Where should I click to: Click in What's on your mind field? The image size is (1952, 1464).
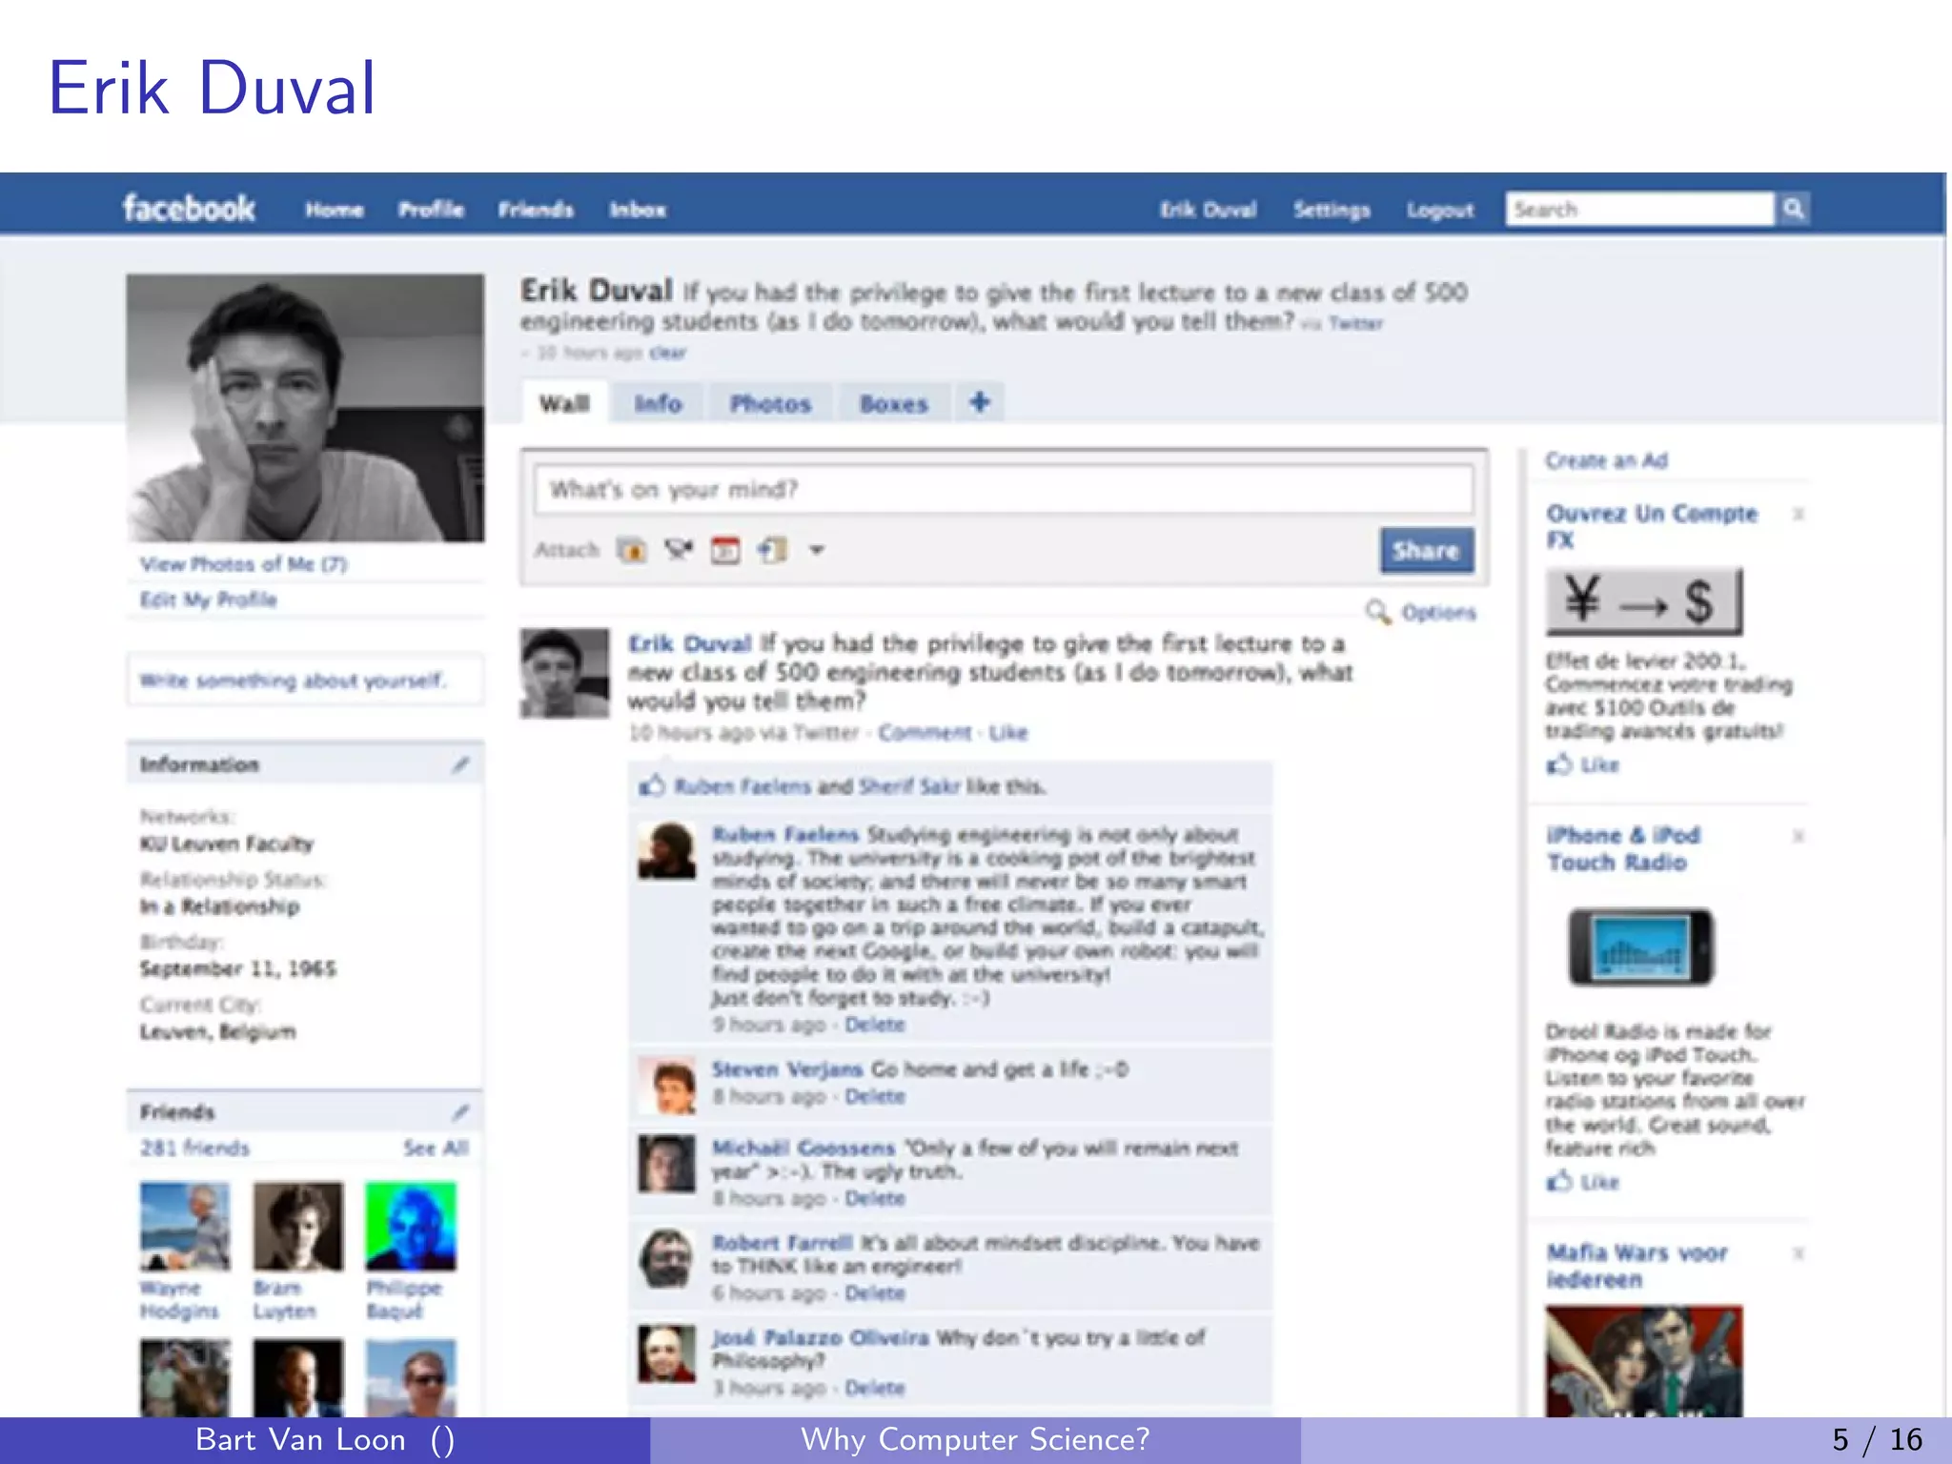click(x=1003, y=490)
